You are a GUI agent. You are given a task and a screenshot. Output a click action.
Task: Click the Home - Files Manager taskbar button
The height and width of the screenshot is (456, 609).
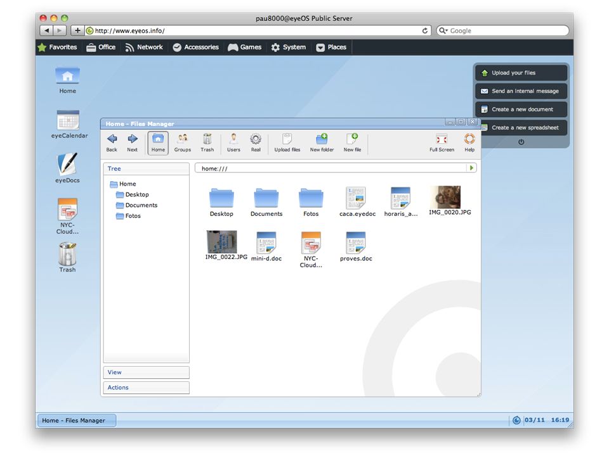[77, 421]
